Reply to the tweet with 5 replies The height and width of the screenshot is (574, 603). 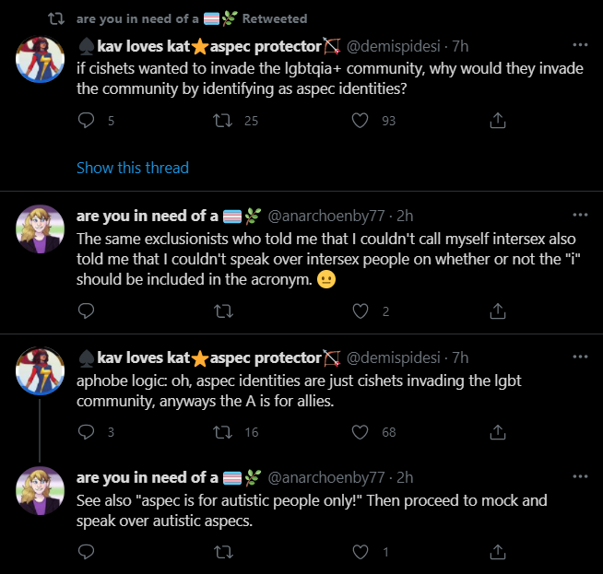[x=86, y=121]
